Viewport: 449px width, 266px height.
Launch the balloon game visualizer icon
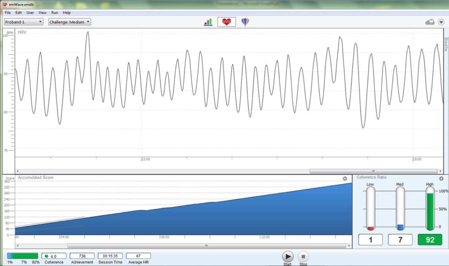tap(246, 21)
